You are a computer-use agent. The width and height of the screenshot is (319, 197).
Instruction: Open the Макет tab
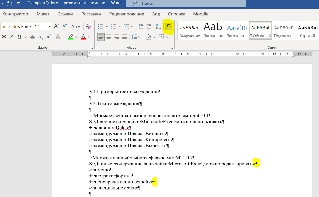click(x=43, y=14)
